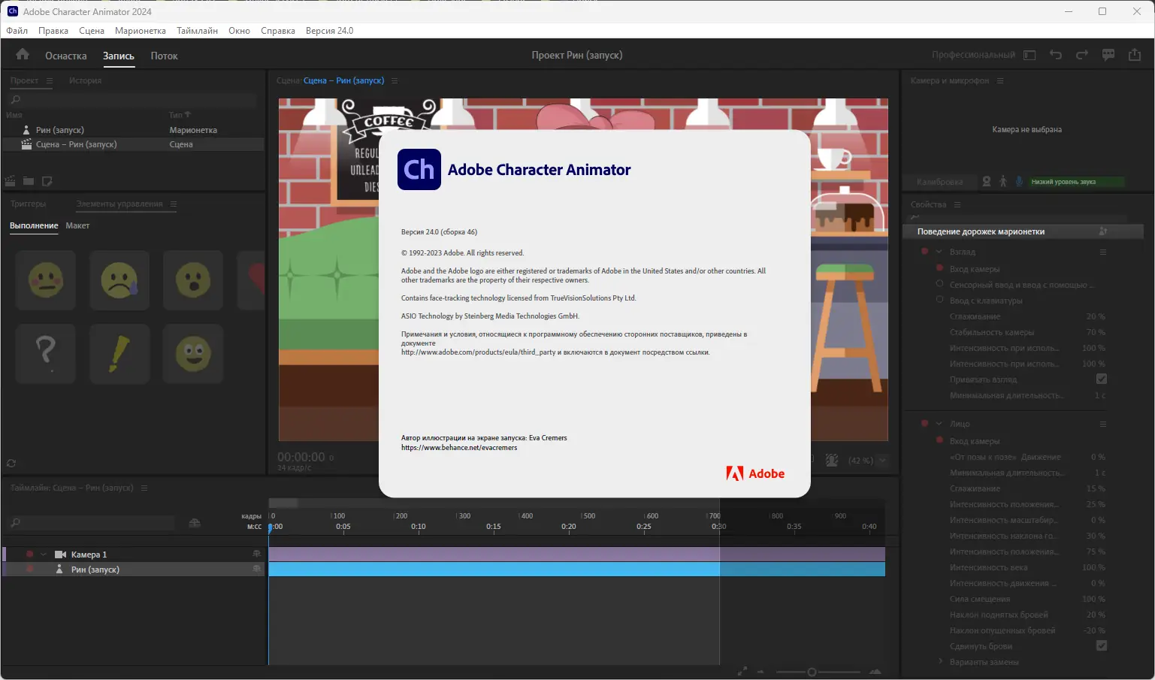Screen dimensions: 1155x680
Task: Click the Сцена – Рин (запуск) scene link
Action: coord(343,80)
